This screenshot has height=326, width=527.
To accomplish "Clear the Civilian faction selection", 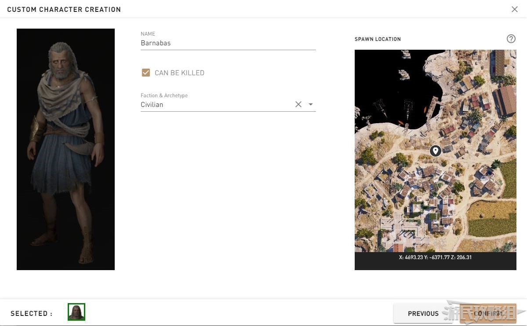I will pos(298,104).
